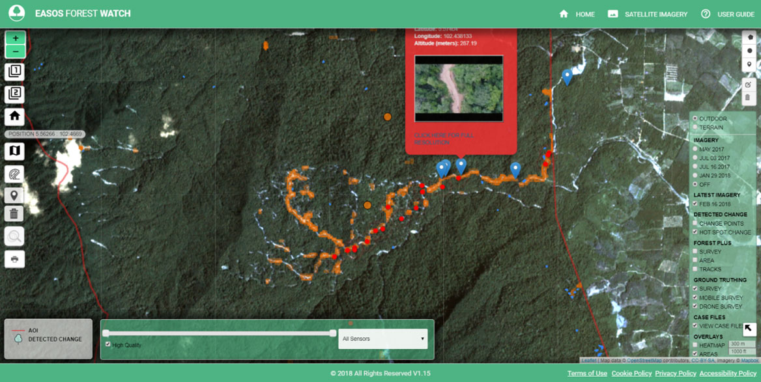Click the edit layers icon

point(749,85)
